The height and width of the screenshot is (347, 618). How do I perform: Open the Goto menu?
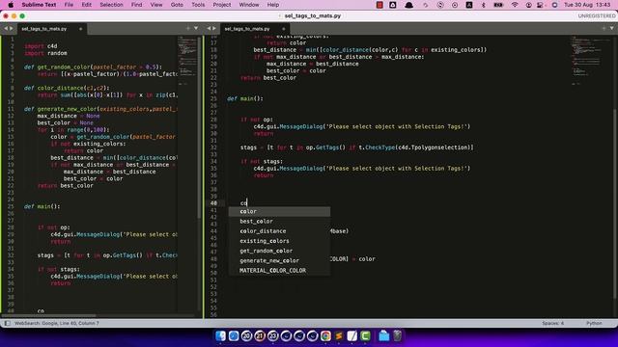[x=177, y=5]
